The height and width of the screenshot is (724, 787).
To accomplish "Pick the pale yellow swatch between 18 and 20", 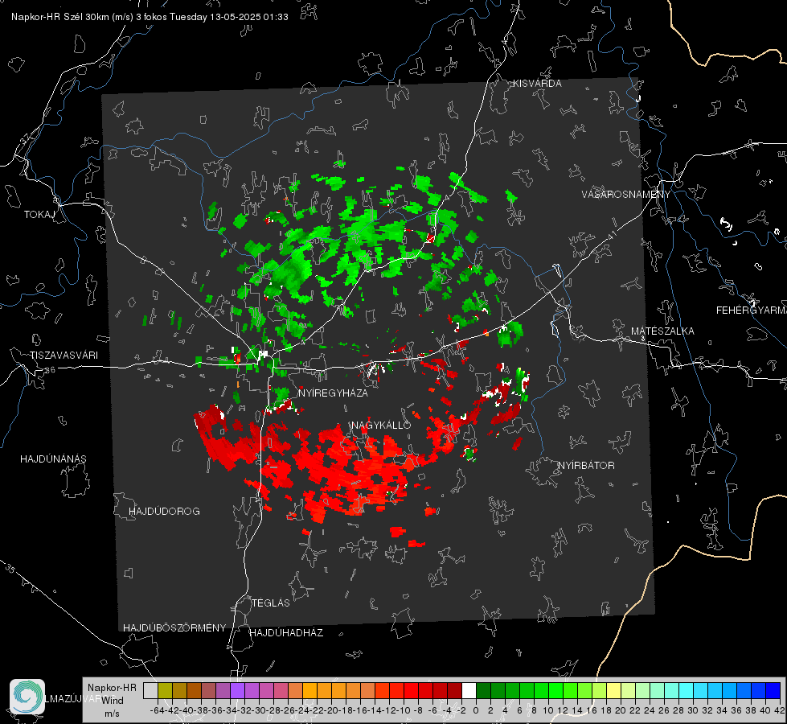I will 614,690.
